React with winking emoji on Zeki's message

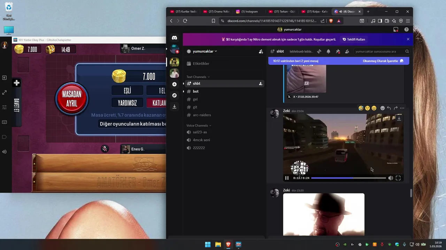(367, 108)
